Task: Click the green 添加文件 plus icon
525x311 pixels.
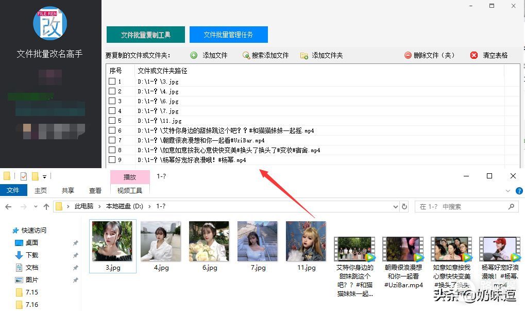Action: [194, 55]
